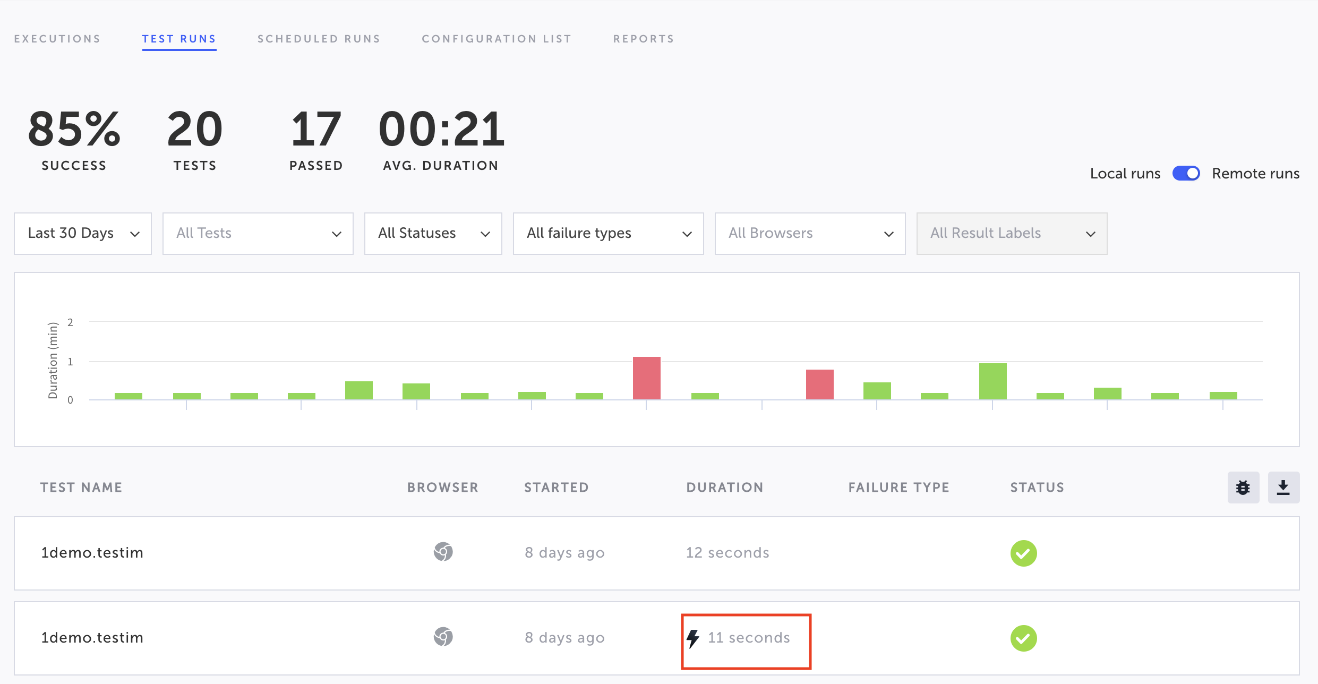Open the All Statuses dropdown
The width and height of the screenshot is (1318, 684).
tap(433, 234)
